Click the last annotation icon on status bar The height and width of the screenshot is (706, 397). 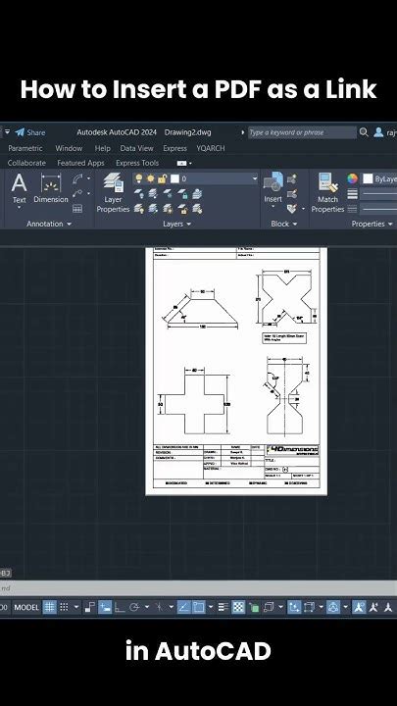388,607
